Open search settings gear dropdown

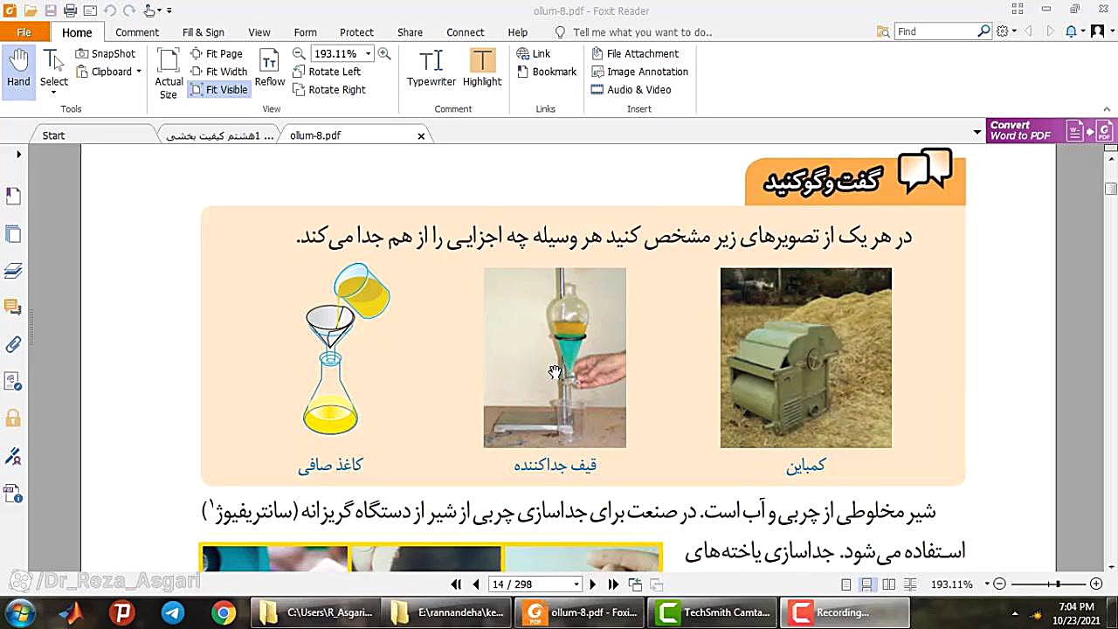(x=1006, y=31)
